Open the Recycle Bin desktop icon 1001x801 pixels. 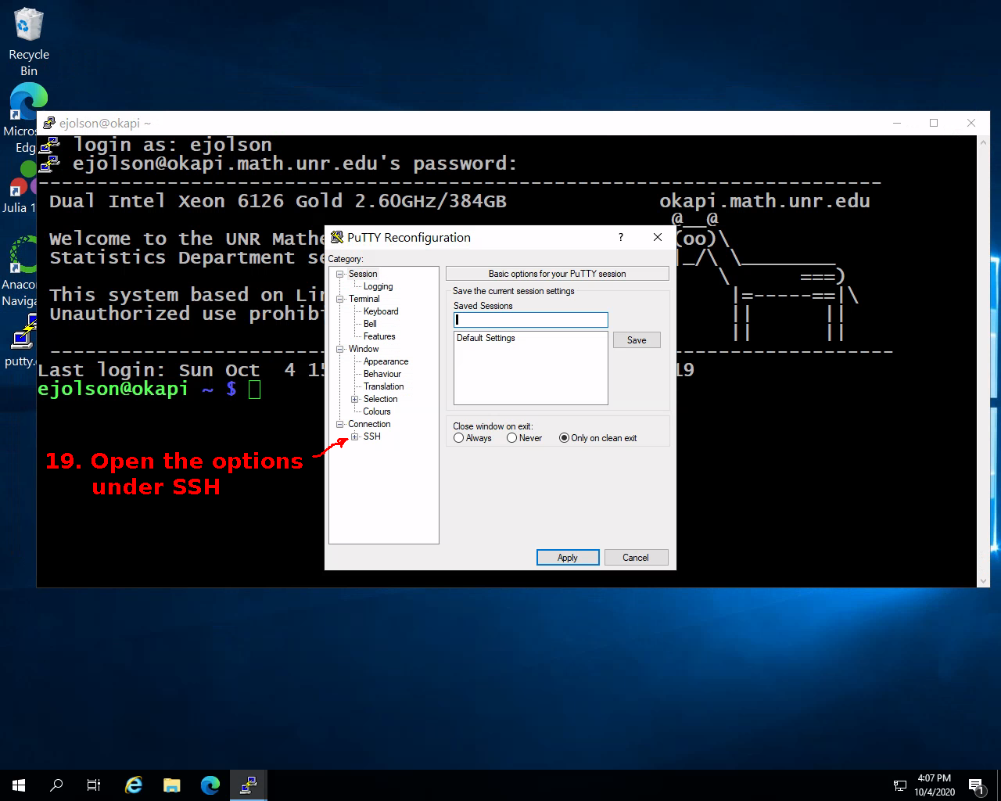point(29,41)
